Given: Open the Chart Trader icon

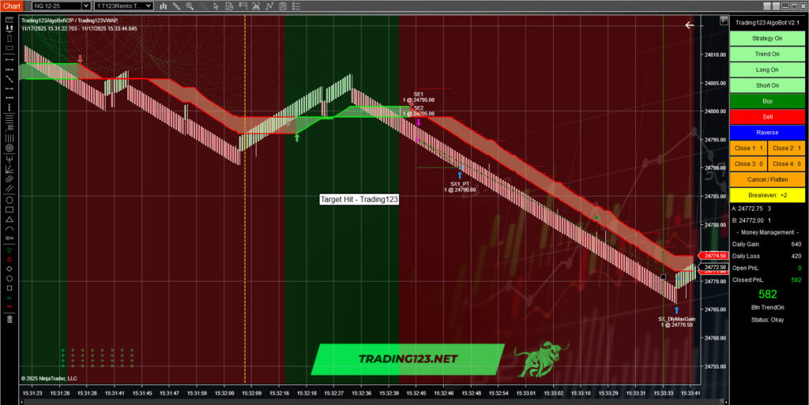Looking at the screenshot, I should coord(243,6).
